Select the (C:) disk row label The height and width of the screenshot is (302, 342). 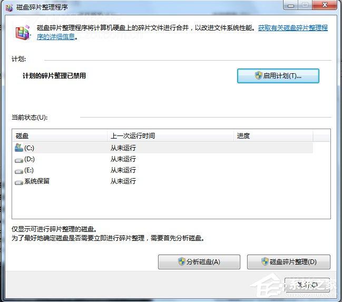(29, 148)
